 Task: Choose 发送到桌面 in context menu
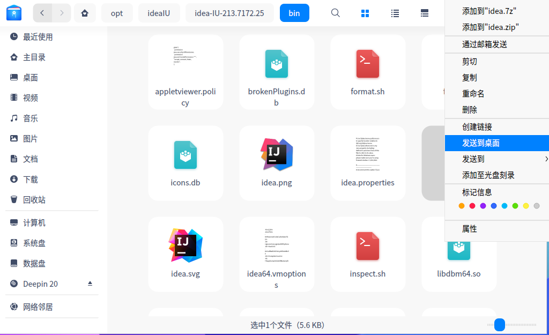pos(497,143)
